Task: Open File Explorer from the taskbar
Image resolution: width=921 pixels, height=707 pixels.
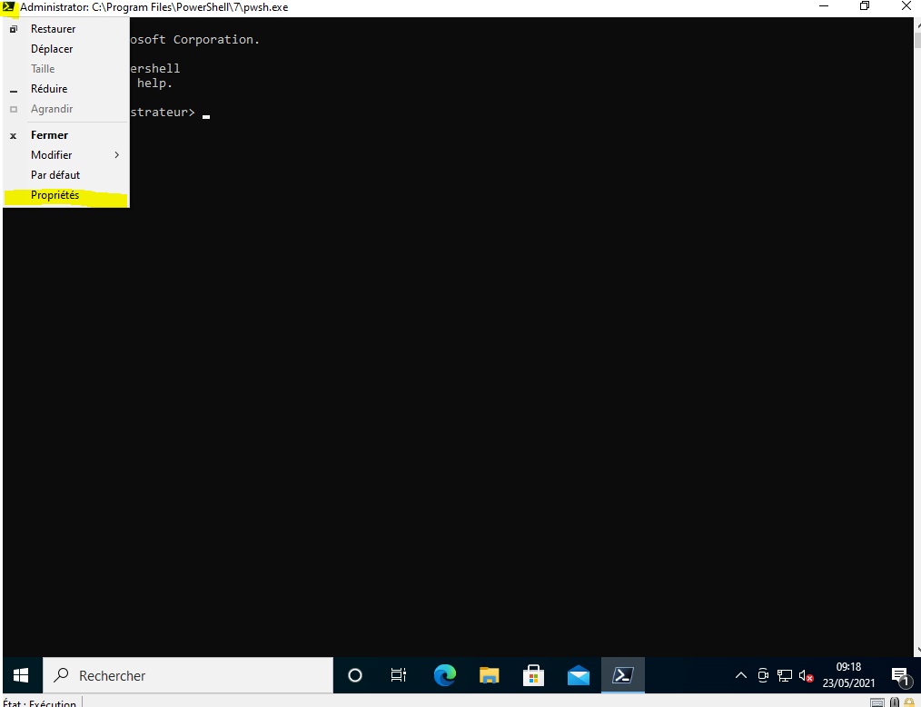Action: 489,675
